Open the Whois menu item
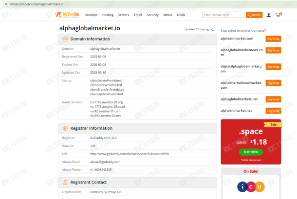The image size is (297, 199). (167, 15)
